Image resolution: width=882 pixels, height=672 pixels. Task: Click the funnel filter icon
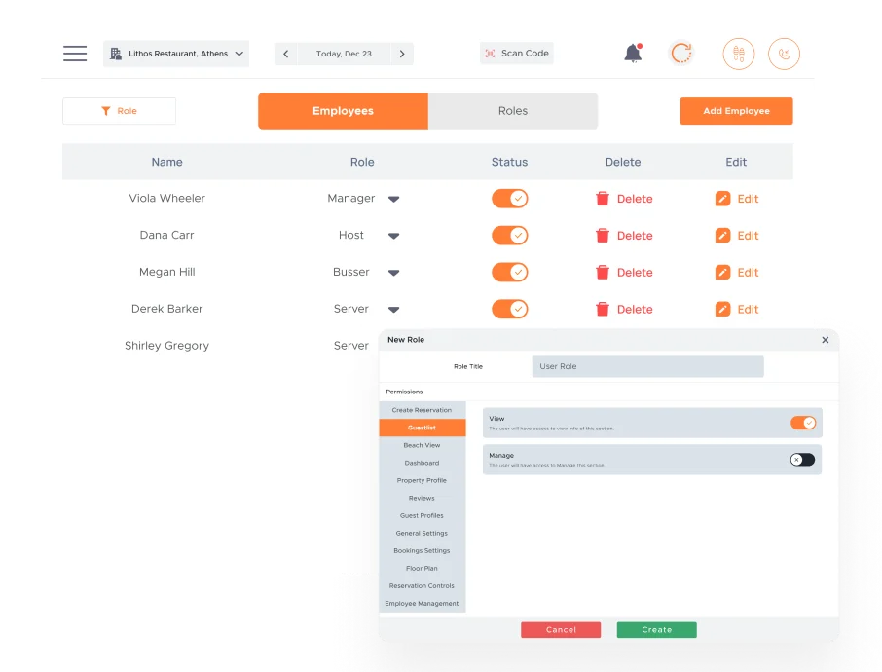click(x=106, y=111)
